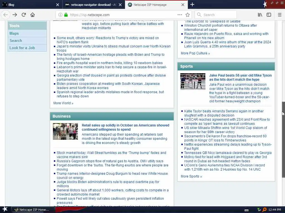Open the Home page icon
Screen dimensions: 285x213
point(33,15)
